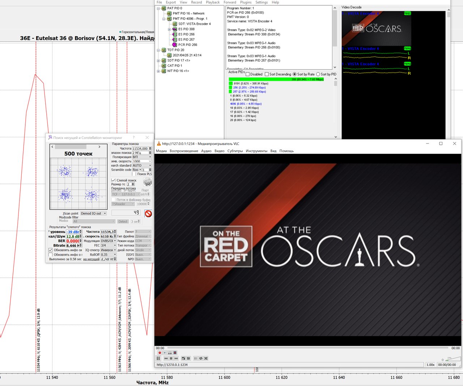The height and width of the screenshot is (386, 463).
Task: Click VLC cone title icon
Action: 159,143
